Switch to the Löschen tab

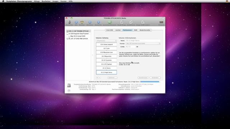[118, 30]
